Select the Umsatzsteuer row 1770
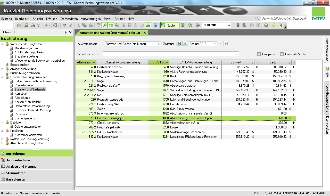 (186, 104)
